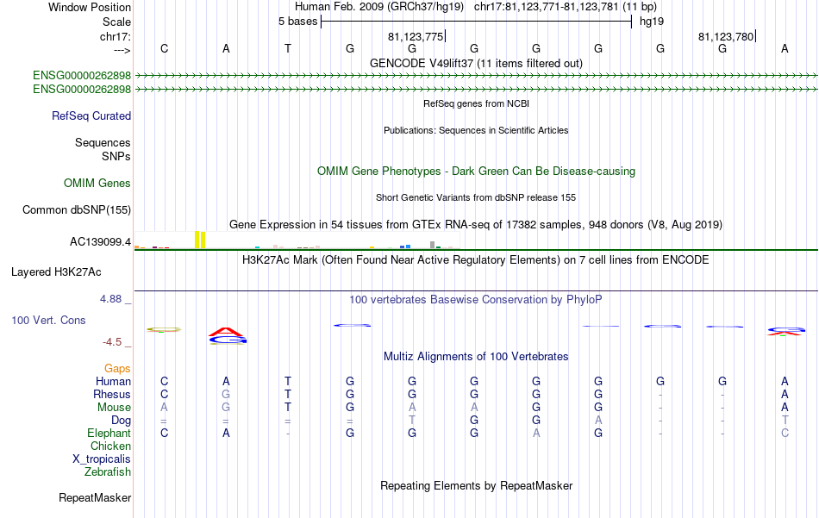
Task: Select the SNPs track label
Action: 116,156
